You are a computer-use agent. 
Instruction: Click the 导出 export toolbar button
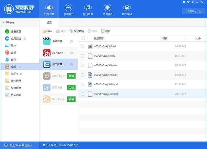tap(61, 31)
